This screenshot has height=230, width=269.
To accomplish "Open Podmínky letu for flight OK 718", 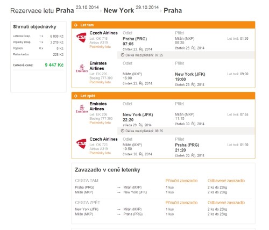I will click(x=100, y=47).
